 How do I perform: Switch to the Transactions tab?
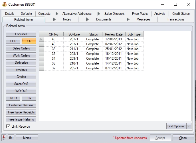click(175, 19)
